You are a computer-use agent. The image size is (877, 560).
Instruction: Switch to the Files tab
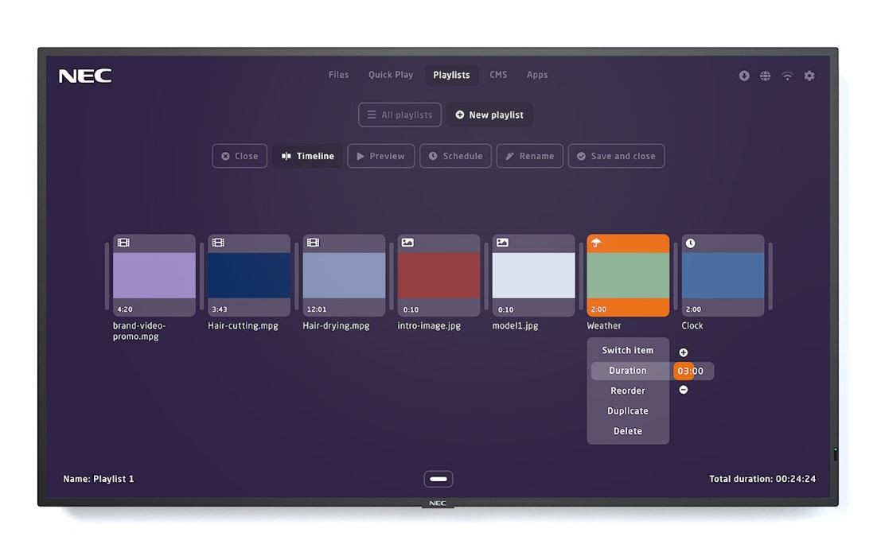(338, 75)
